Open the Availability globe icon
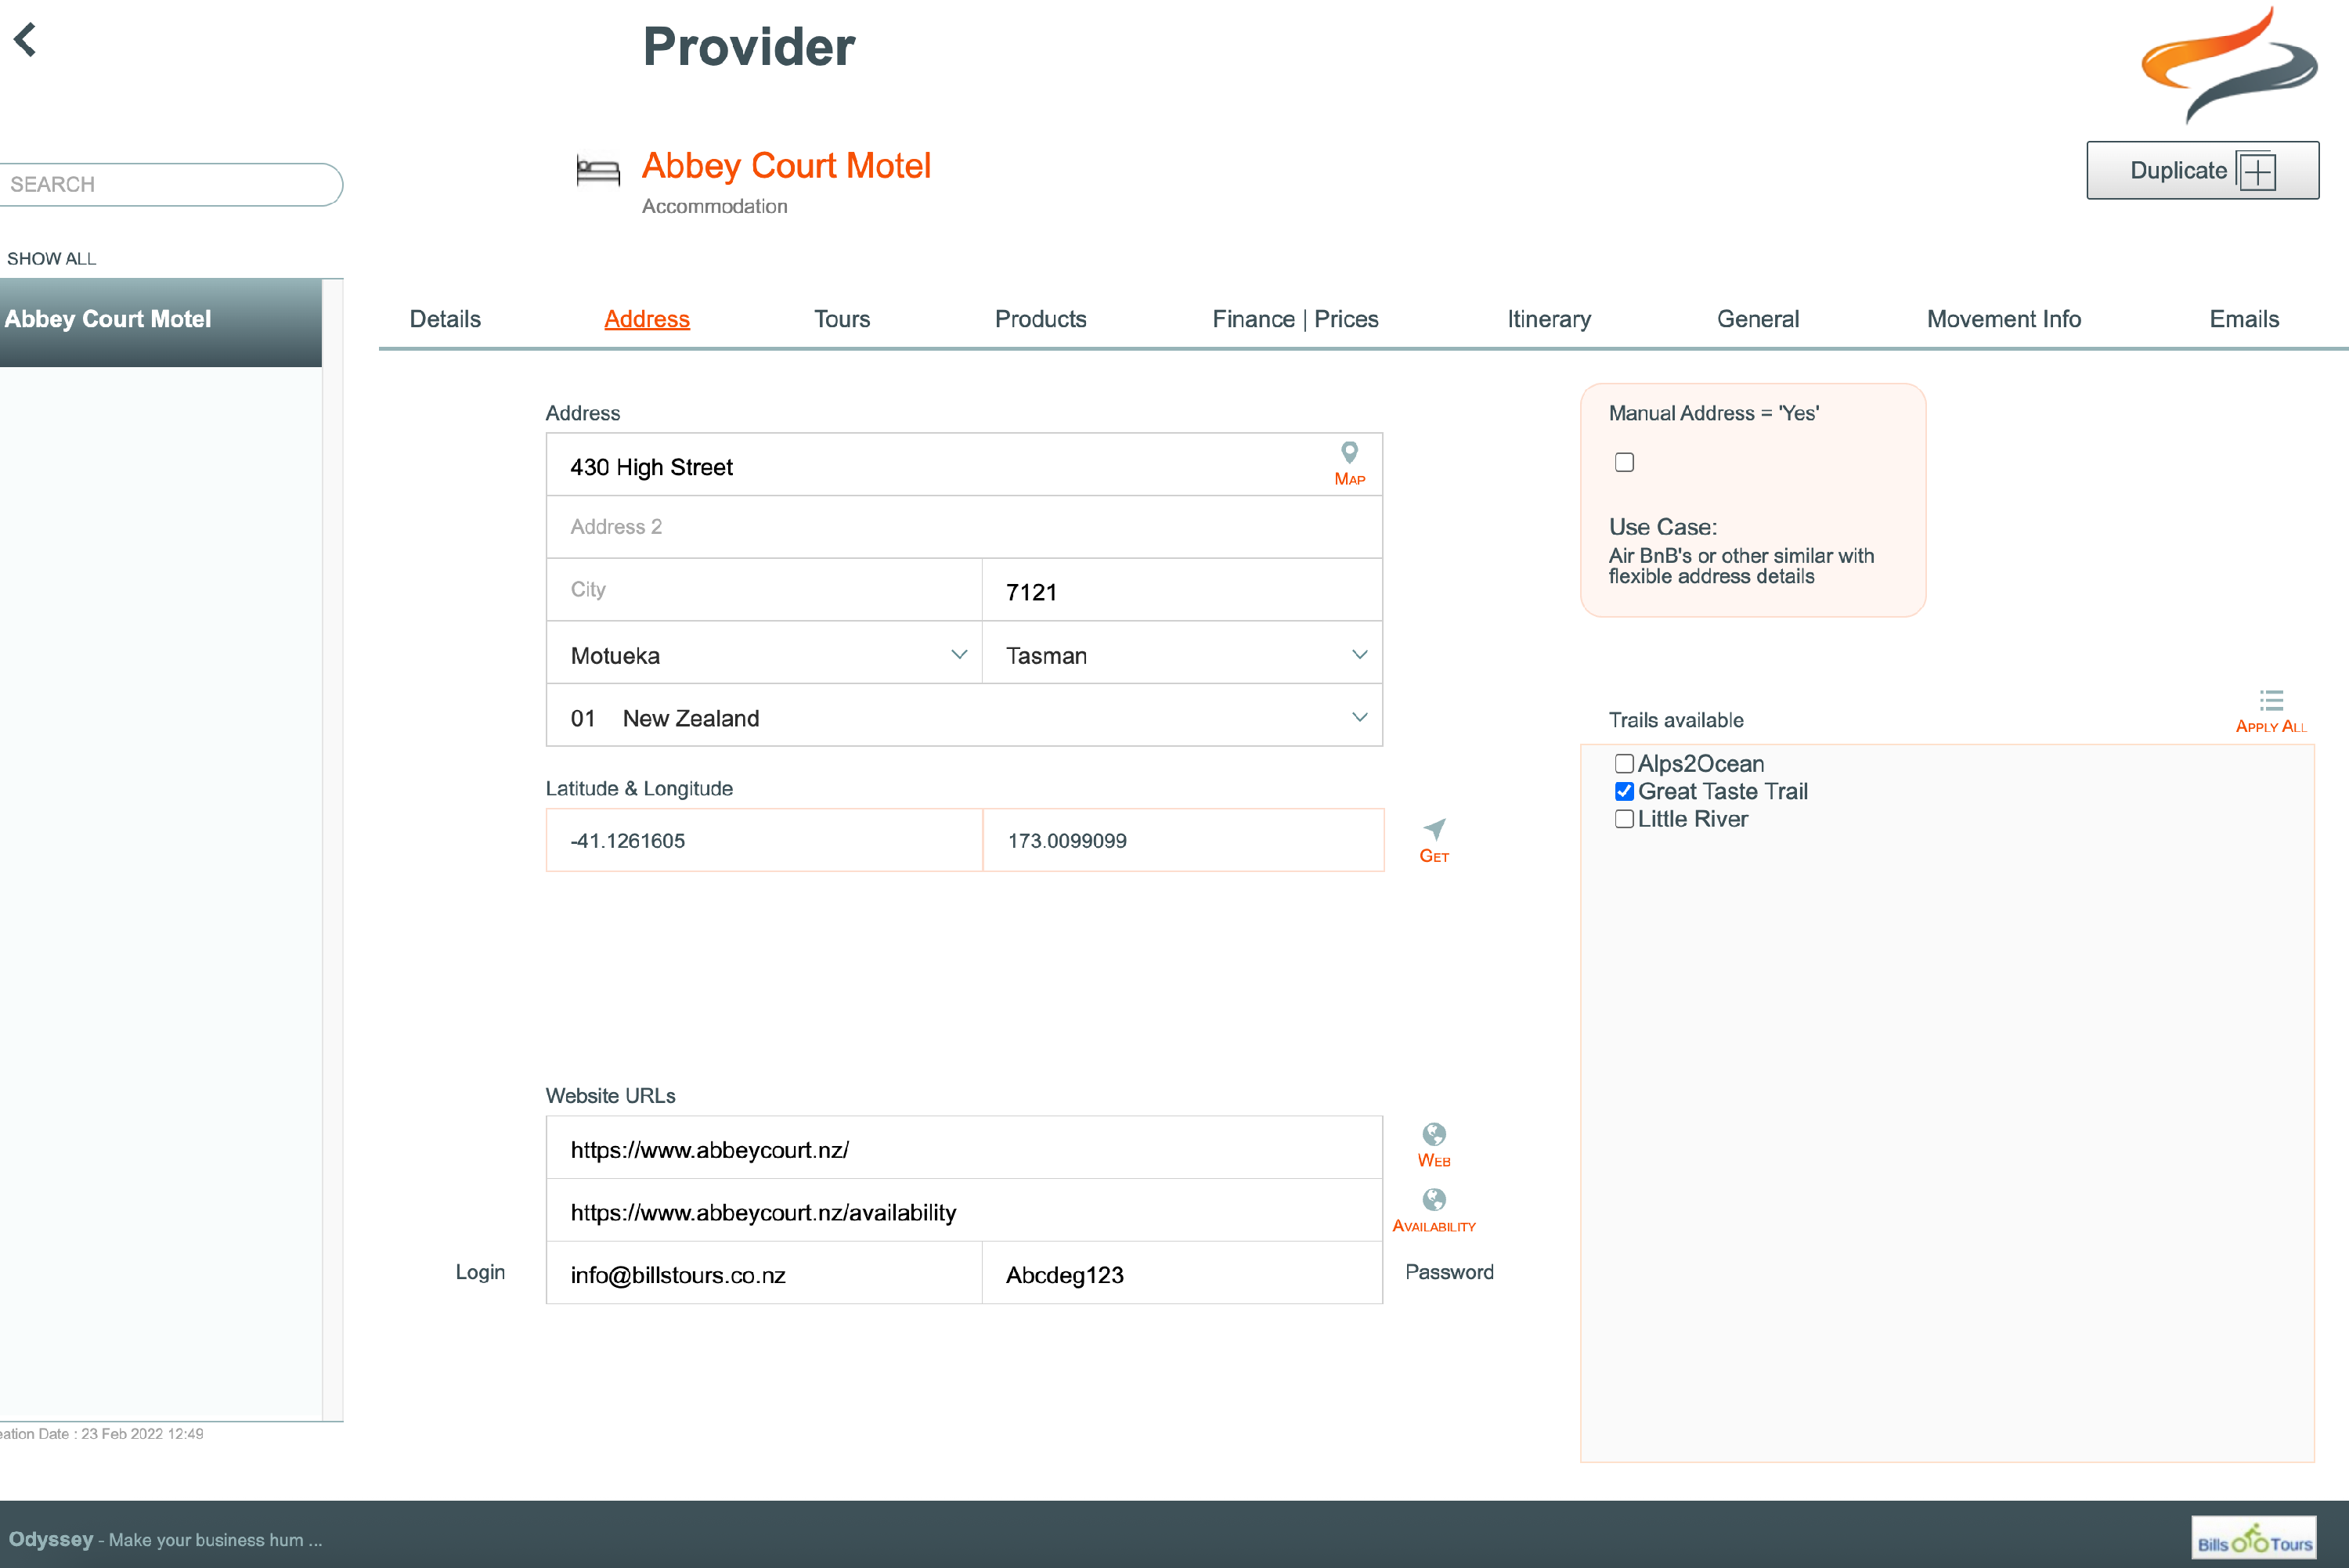The width and height of the screenshot is (2349, 1568). click(x=1433, y=1200)
